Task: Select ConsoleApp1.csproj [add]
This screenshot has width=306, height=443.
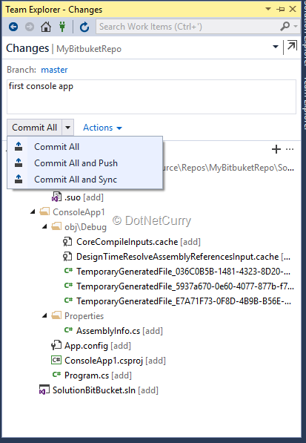Action: (x=115, y=361)
